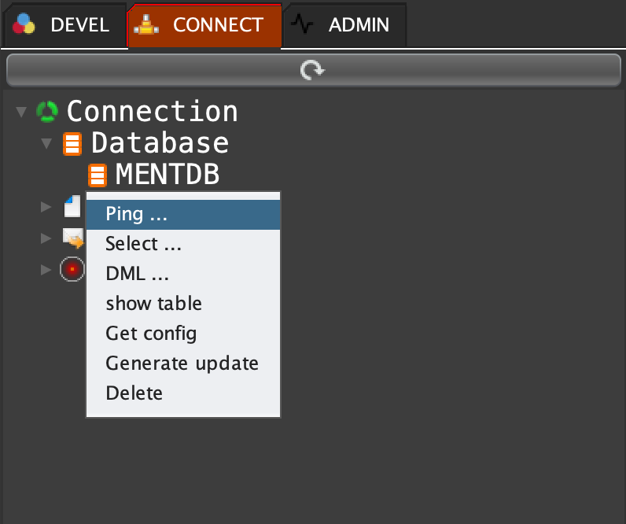The height and width of the screenshot is (524, 626).
Task: Switch to the ADMIN tab
Action: (x=346, y=25)
